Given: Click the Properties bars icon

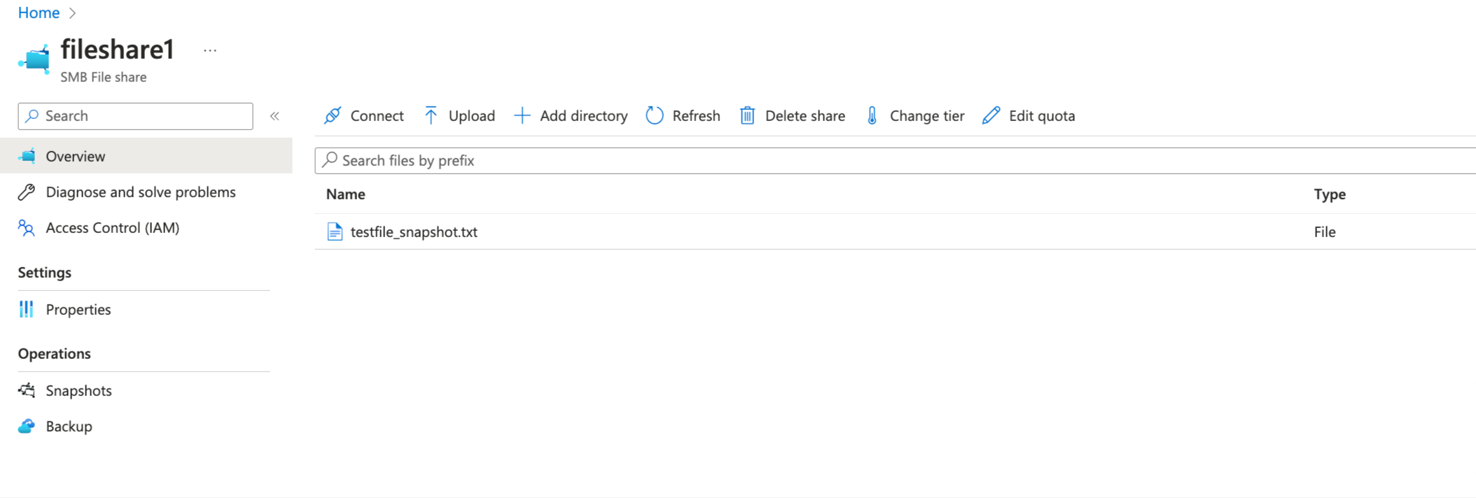Looking at the screenshot, I should pos(27,309).
